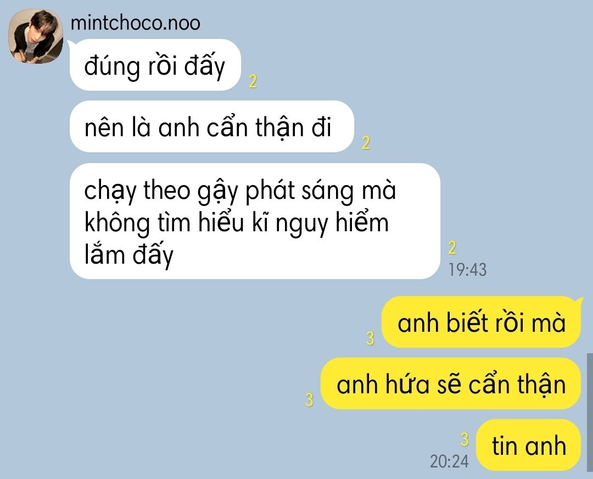This screenshot has height=479, width=593.
Task: Open mintchoco.noo's profile picture
Action: pyautogui.click(x=36, y=36)
